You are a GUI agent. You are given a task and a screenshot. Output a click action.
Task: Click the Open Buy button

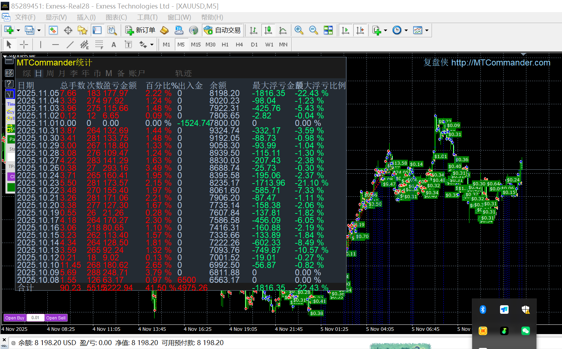click(15, 318)
